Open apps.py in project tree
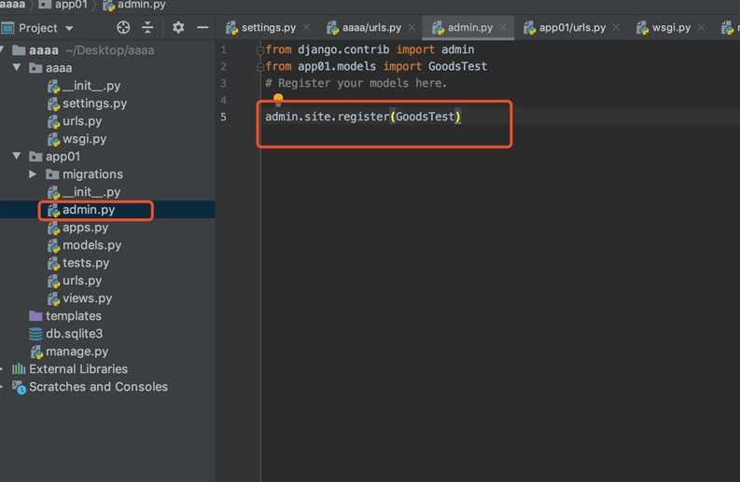 tap(85, 227)
